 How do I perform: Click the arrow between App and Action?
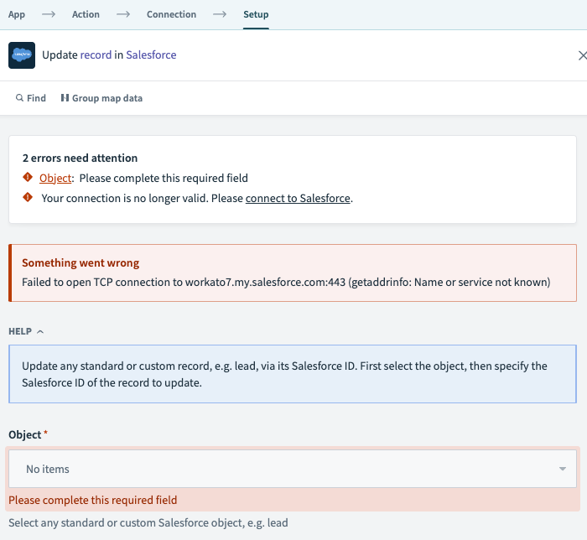tap(49, 14)
